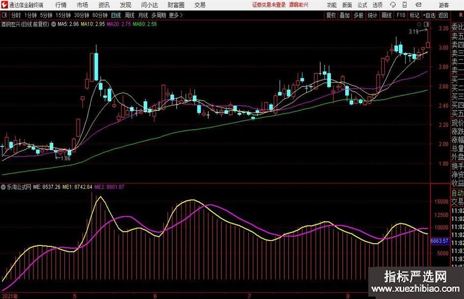Select the 日线 daily period tab
The image size is (464, 299).
pos(116,15)
